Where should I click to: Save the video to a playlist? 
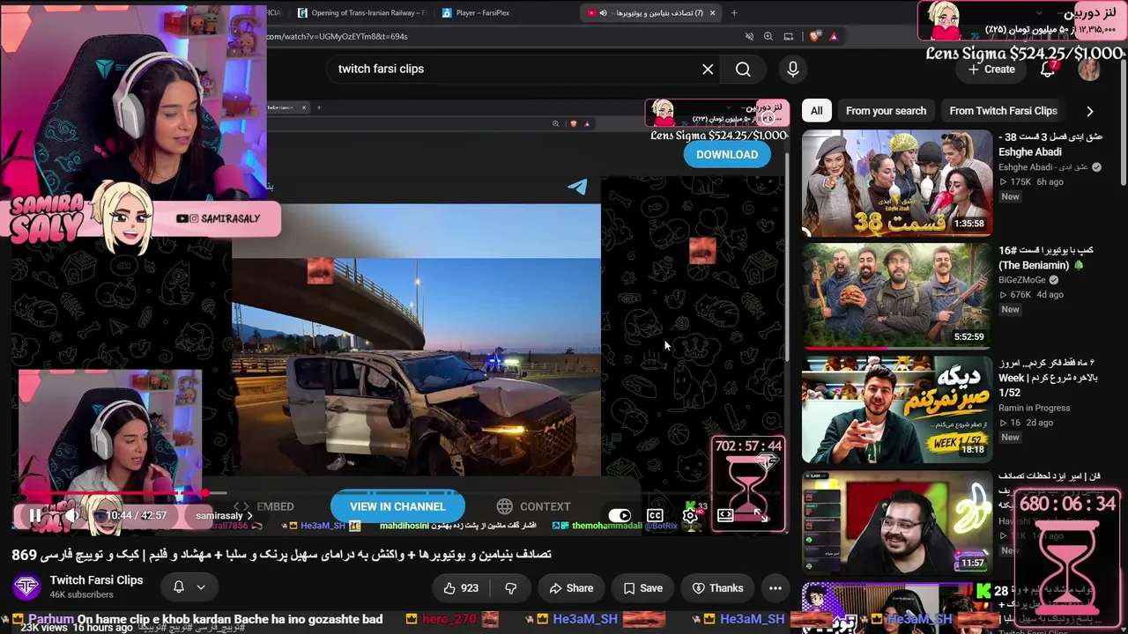click(x=642, y=588)
